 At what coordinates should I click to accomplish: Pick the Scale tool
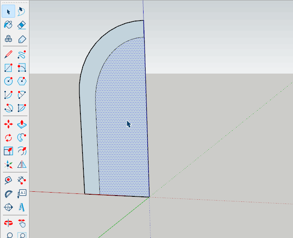pos(8,151)
